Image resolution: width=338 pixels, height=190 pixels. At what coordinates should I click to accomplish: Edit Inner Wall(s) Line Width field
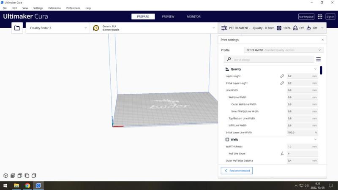(x=302, y=111)
